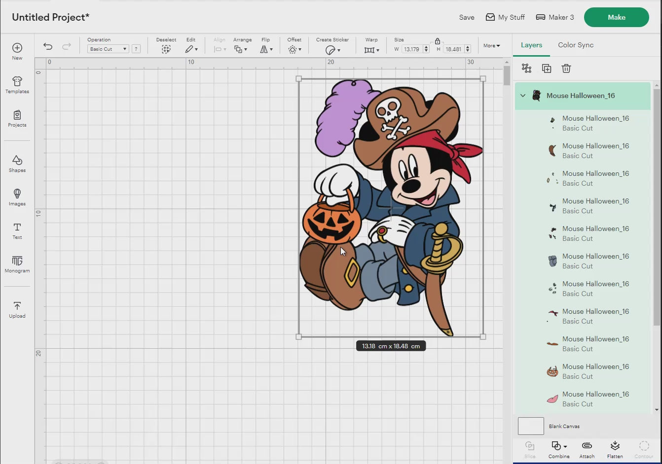
Task: Open the Flip dropdown
Action: [x=266, y=49]
